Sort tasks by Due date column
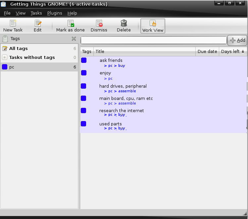Viewport: 248px width, 219px height. [x=207, y=51]
